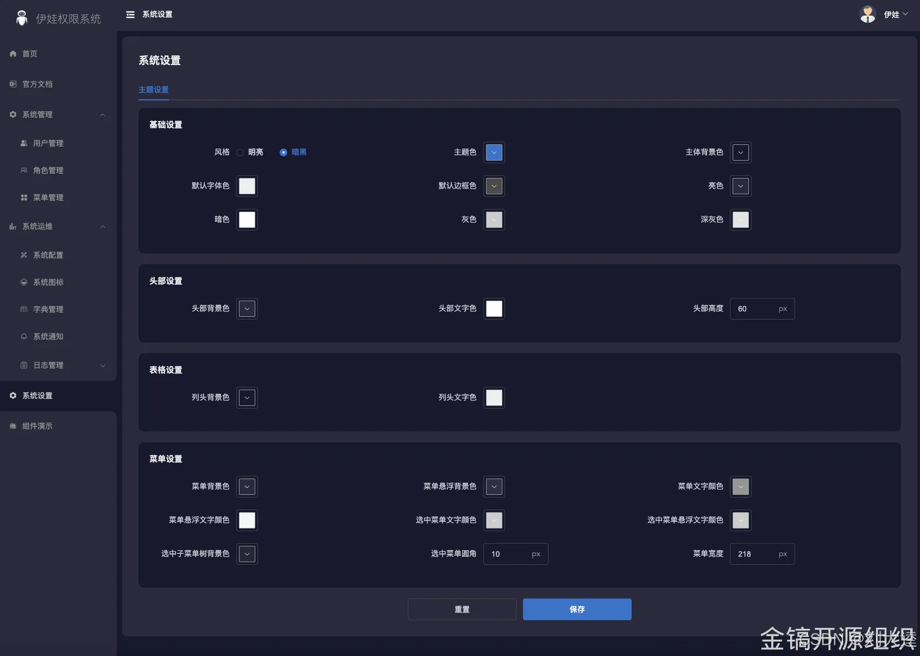Click the 伊娃 username in header
920x656 pixels.
click(x=891, y=15)
